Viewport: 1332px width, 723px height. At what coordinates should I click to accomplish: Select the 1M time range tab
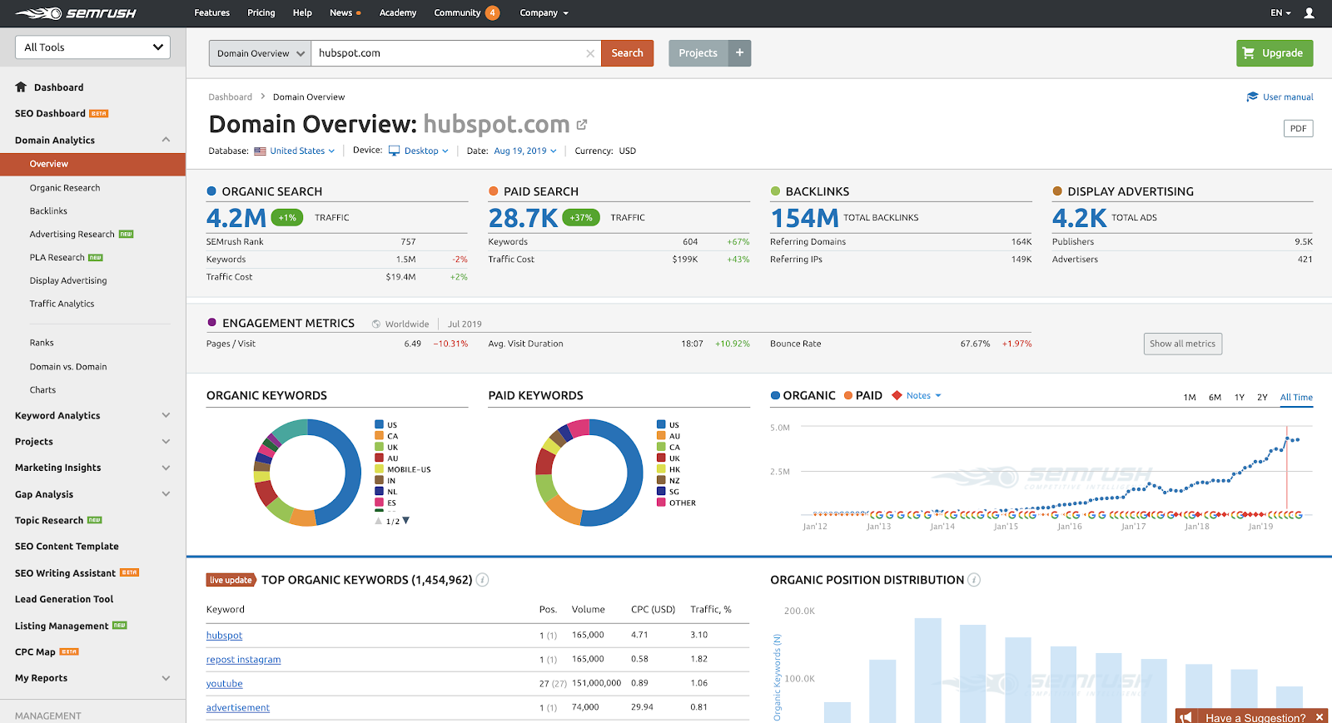[1190, 398]
